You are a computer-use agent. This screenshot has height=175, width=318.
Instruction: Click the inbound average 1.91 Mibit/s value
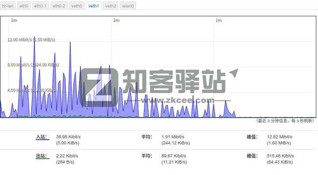(x=173, y=137)
